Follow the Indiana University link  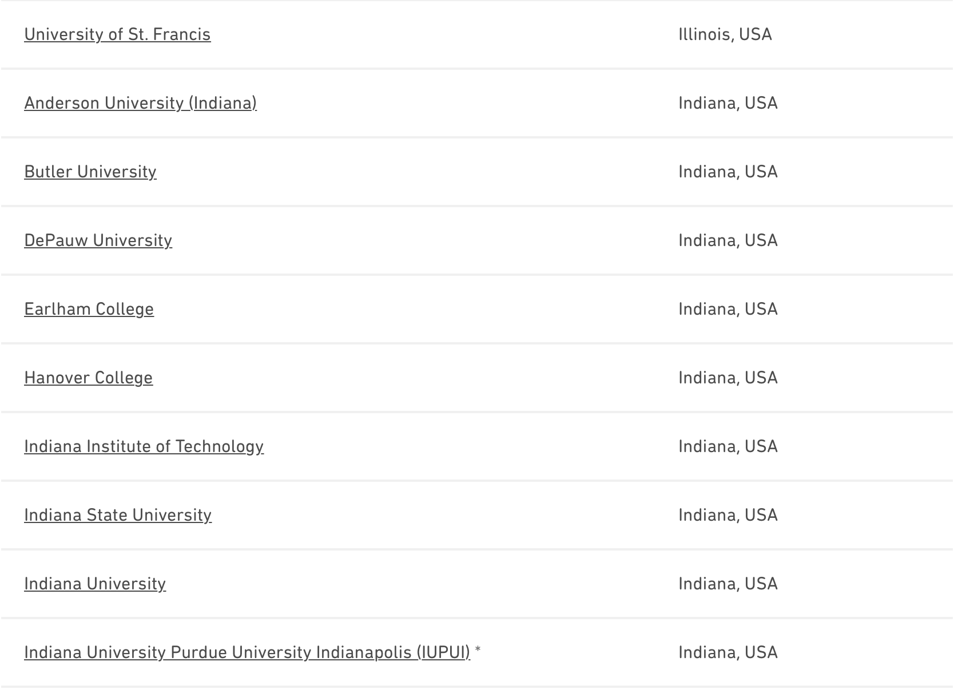[95, 584]
